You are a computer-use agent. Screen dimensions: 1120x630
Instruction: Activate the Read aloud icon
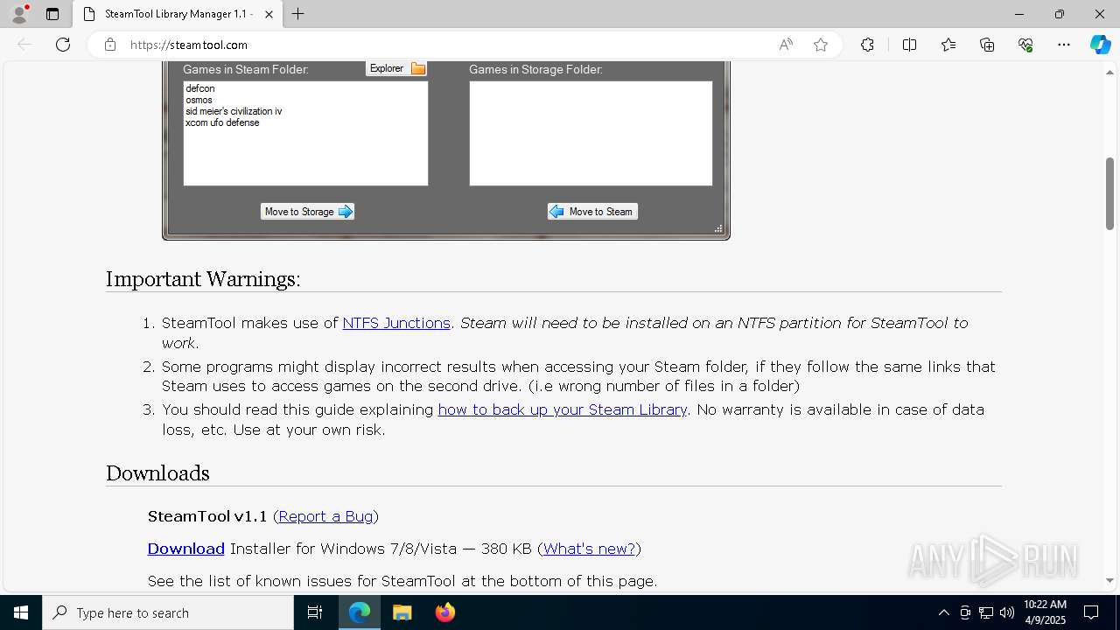(786, 45)
